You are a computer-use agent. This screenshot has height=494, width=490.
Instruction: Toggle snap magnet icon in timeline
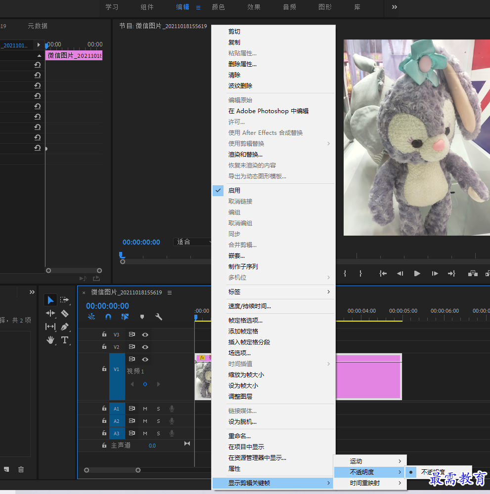[x=108, y=317]
